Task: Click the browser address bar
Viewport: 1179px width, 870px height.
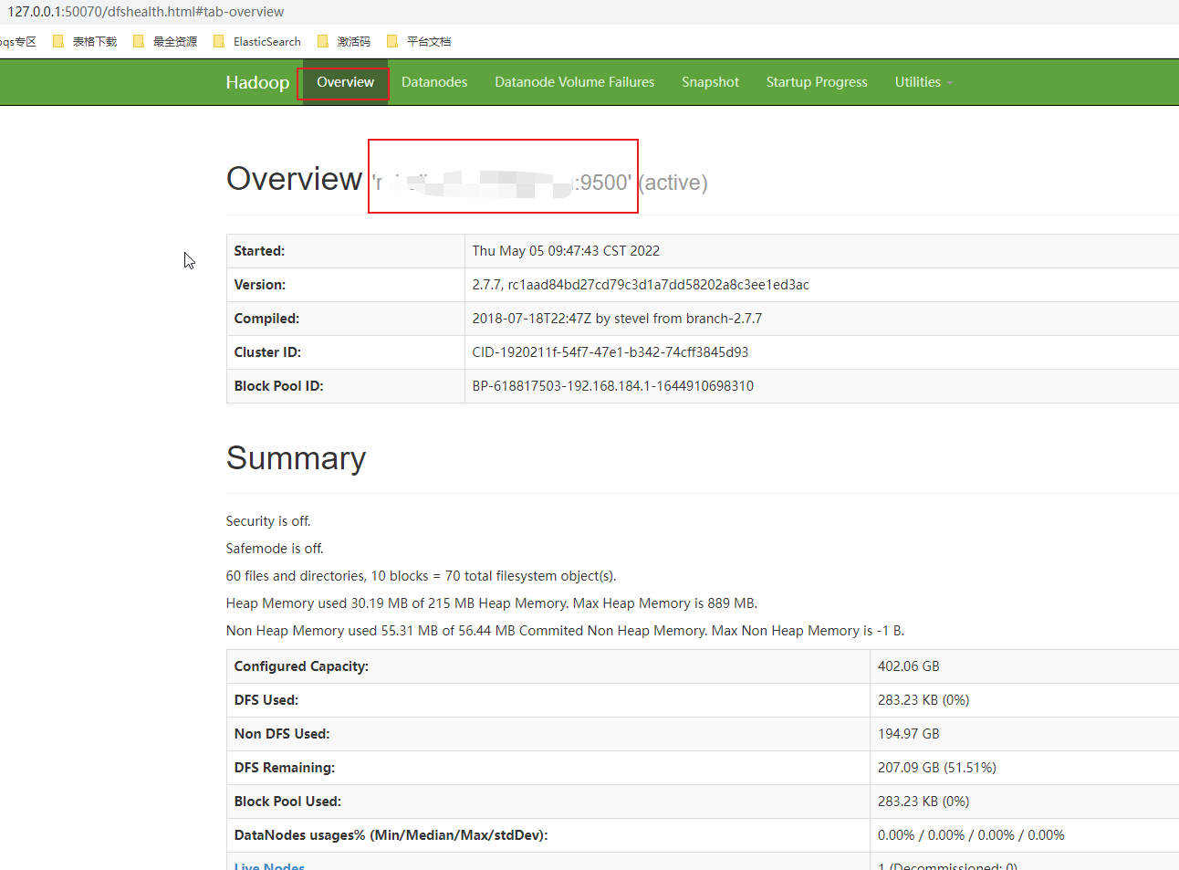Action: (365, 12)
